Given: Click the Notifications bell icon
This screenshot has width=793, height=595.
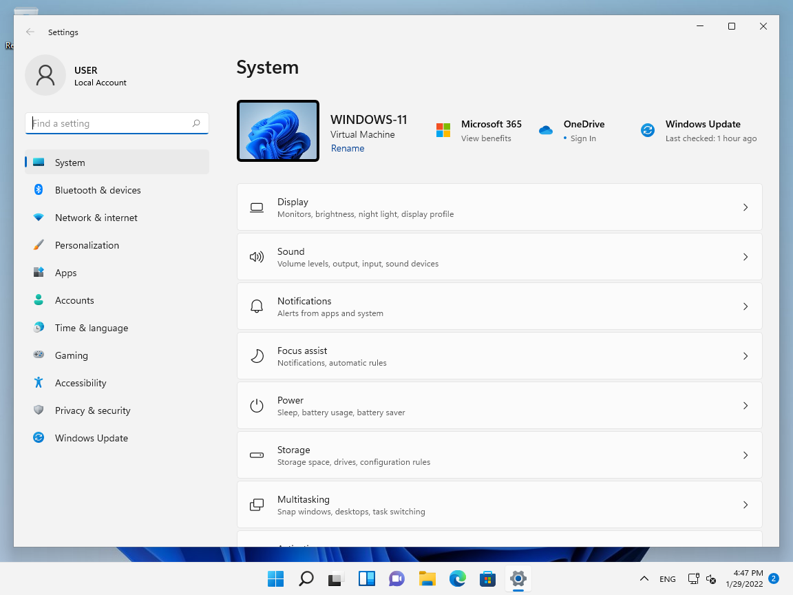Looking at the screenshot, I should [x=256, y=306].
